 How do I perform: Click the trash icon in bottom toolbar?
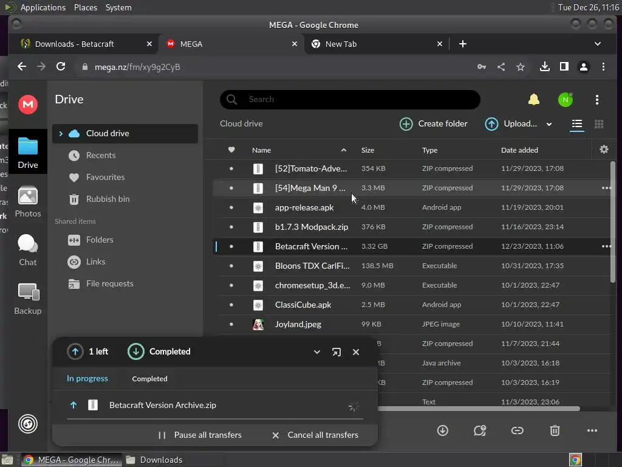click(x=555, y=431)
